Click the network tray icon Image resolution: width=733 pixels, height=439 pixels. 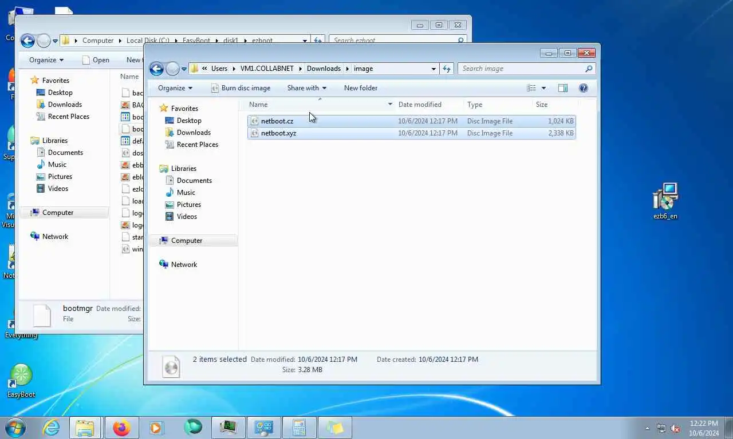[661, 428]
